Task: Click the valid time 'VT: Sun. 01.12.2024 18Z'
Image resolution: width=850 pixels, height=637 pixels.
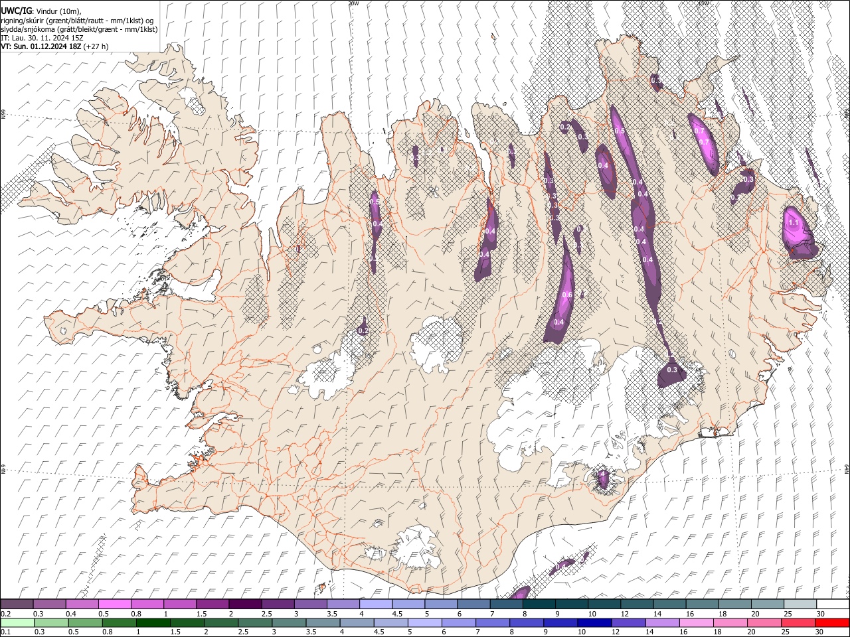Action: 41,46
